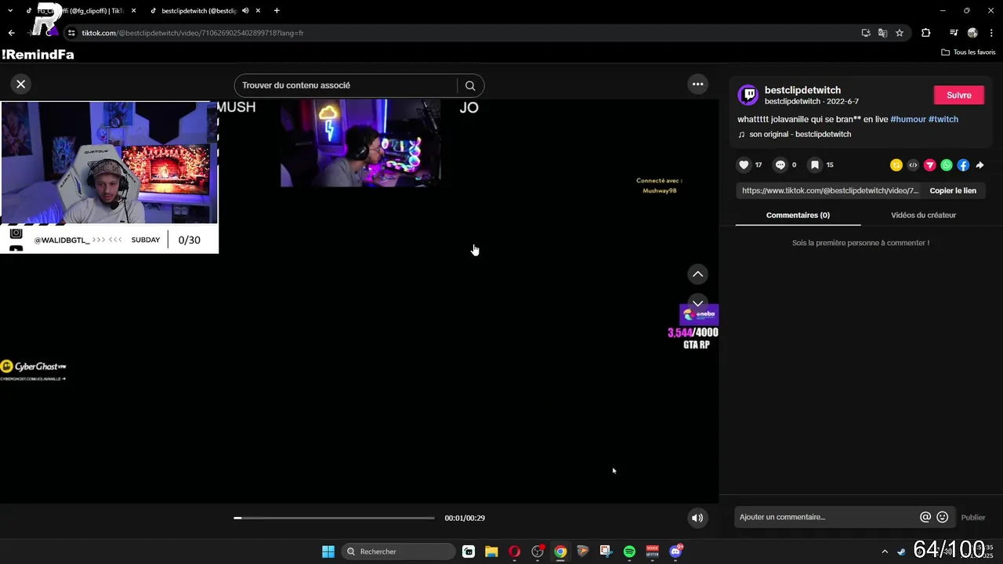The image size is (1003, 564).
Task: Share the video on Facebook
Action: tap(963, 165)
